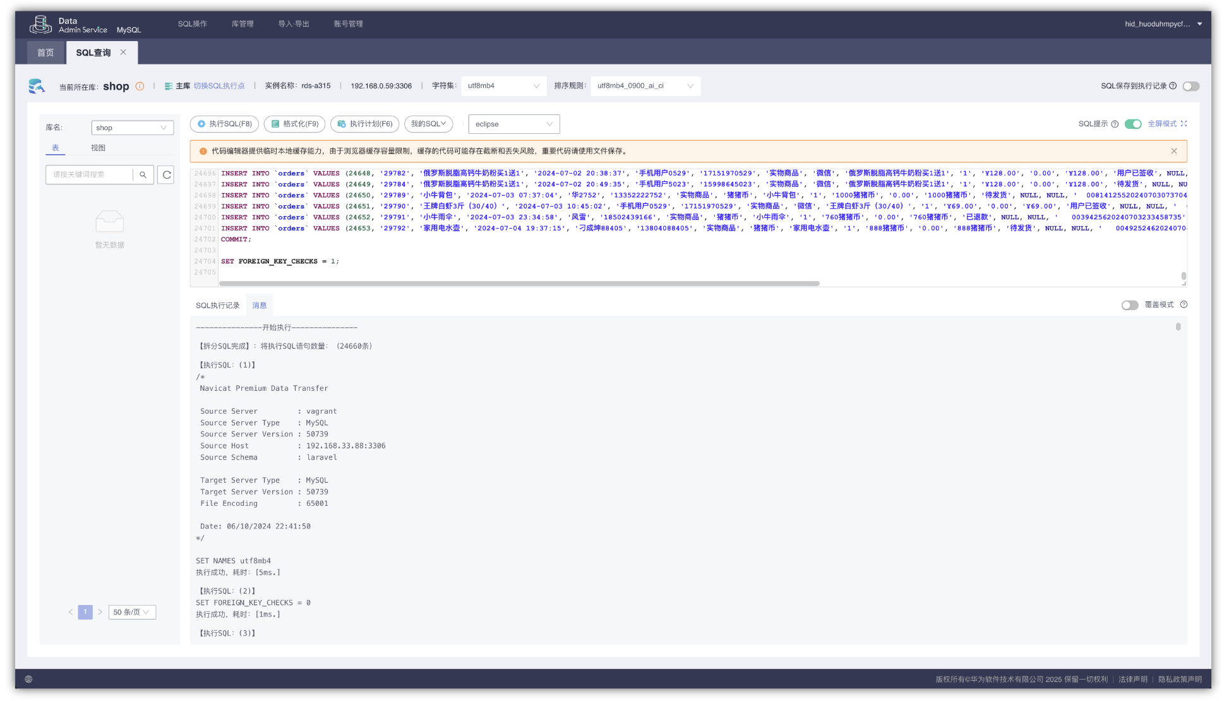Viewport: 1229px width, 701px height.
Task: Click the 执行SQL(F8) button
Action: pyautogui.click(x=224, y=124)
